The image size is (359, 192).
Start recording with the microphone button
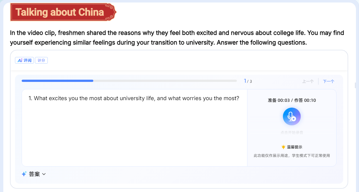pyautogui.click(x=292, y=116)
